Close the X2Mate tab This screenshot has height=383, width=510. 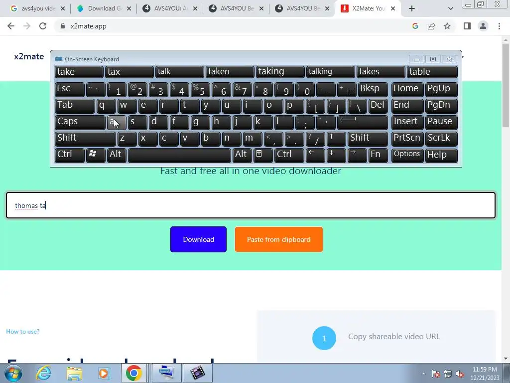[393, 8]
